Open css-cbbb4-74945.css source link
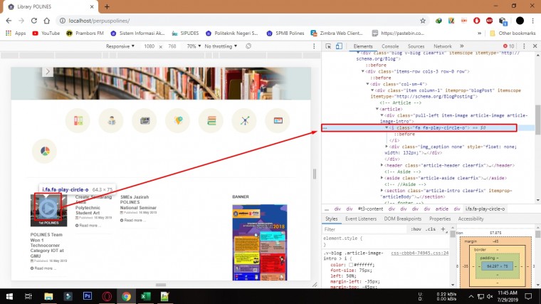This screenshot has width=541, height=304. click(x=419, y=253)
